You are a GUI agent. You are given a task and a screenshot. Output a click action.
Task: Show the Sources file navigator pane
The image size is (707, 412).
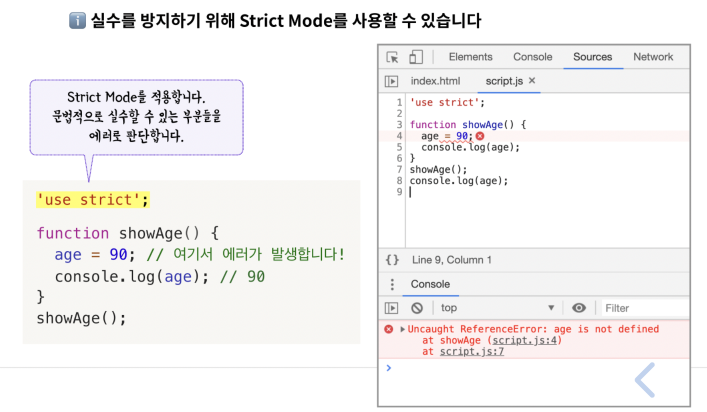pyautogui.click(x=391, y=81)
